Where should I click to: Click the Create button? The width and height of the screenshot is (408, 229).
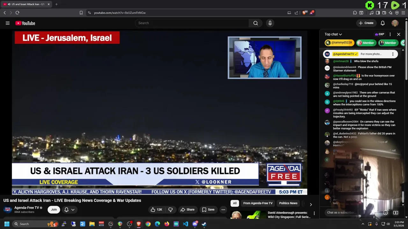[x=366, y=23]
